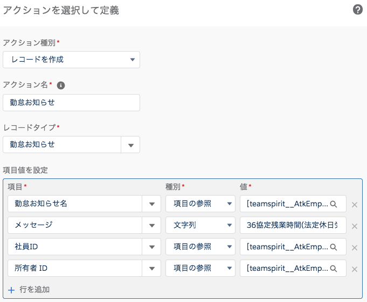Click the 項目 column header
The image size is (367, 302).
[x=15, y=186]
